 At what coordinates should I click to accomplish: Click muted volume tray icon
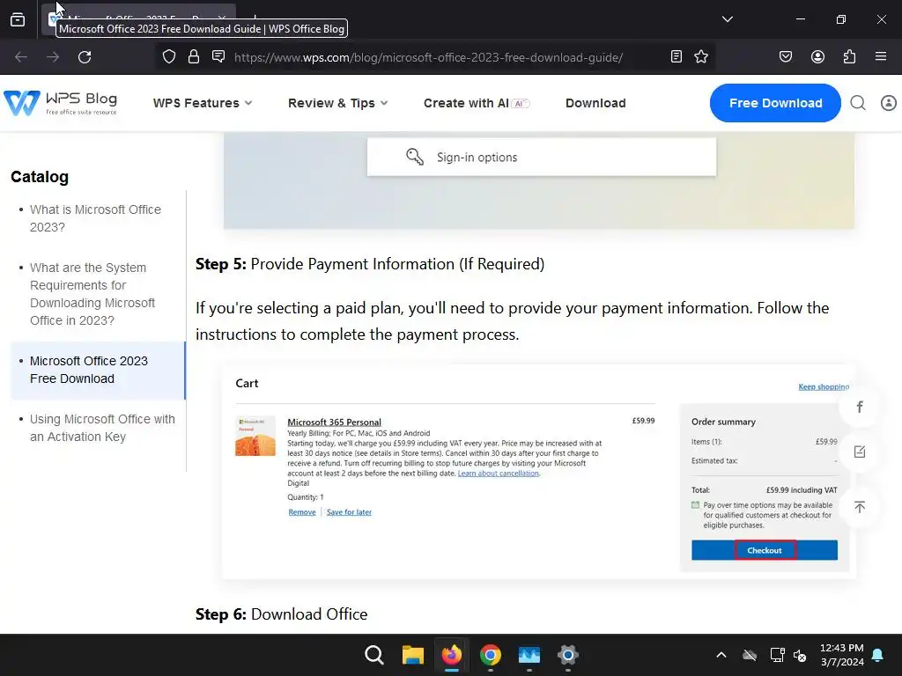pos(800,655)
